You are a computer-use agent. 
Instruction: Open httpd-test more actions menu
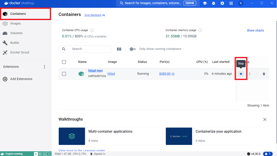[x=250, y=74]
